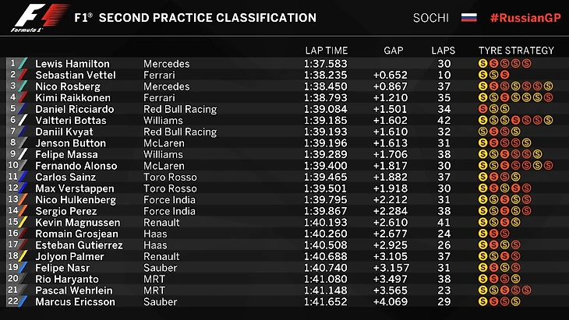This screenshot has height=320, width=569.
Task: Select the TYRE STRATEGY column header
Action: [516, 51]
